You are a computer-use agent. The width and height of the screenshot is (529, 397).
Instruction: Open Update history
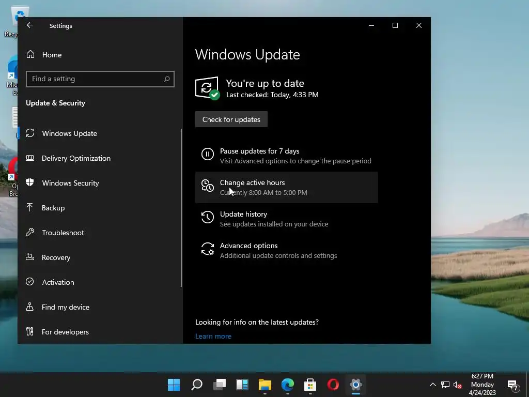(x=286, y=219)
